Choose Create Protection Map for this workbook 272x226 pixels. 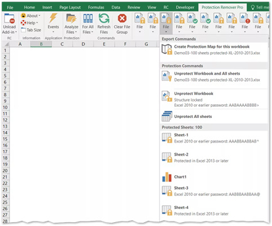[214, 50]
